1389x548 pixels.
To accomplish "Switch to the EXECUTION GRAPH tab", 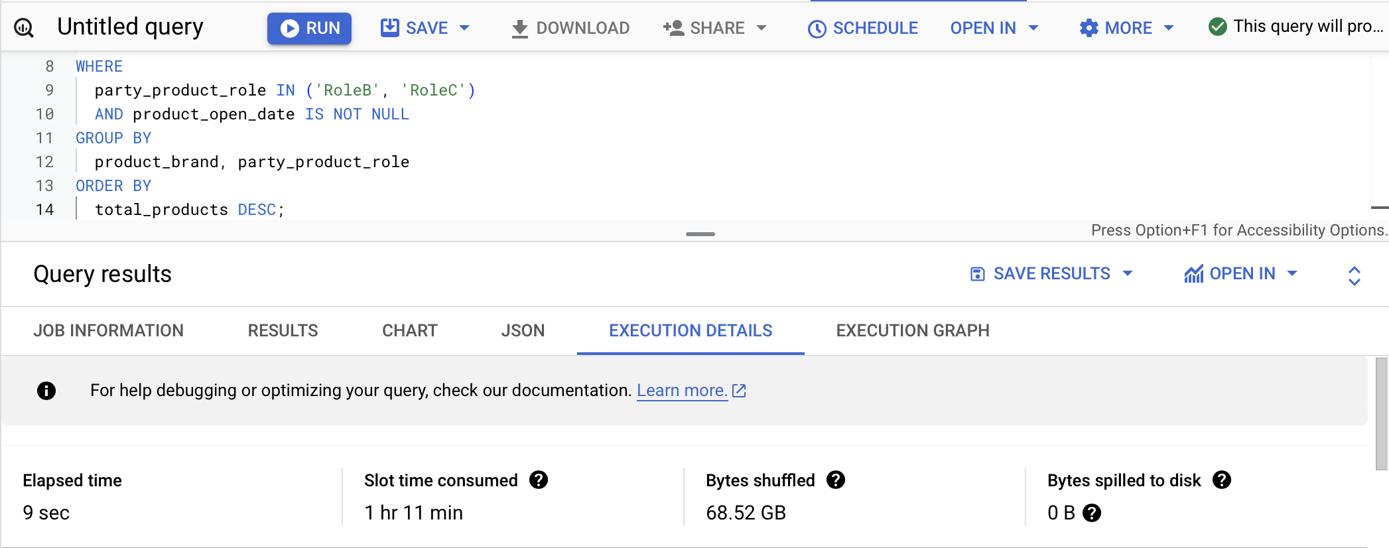I will (x=913, y=330).
